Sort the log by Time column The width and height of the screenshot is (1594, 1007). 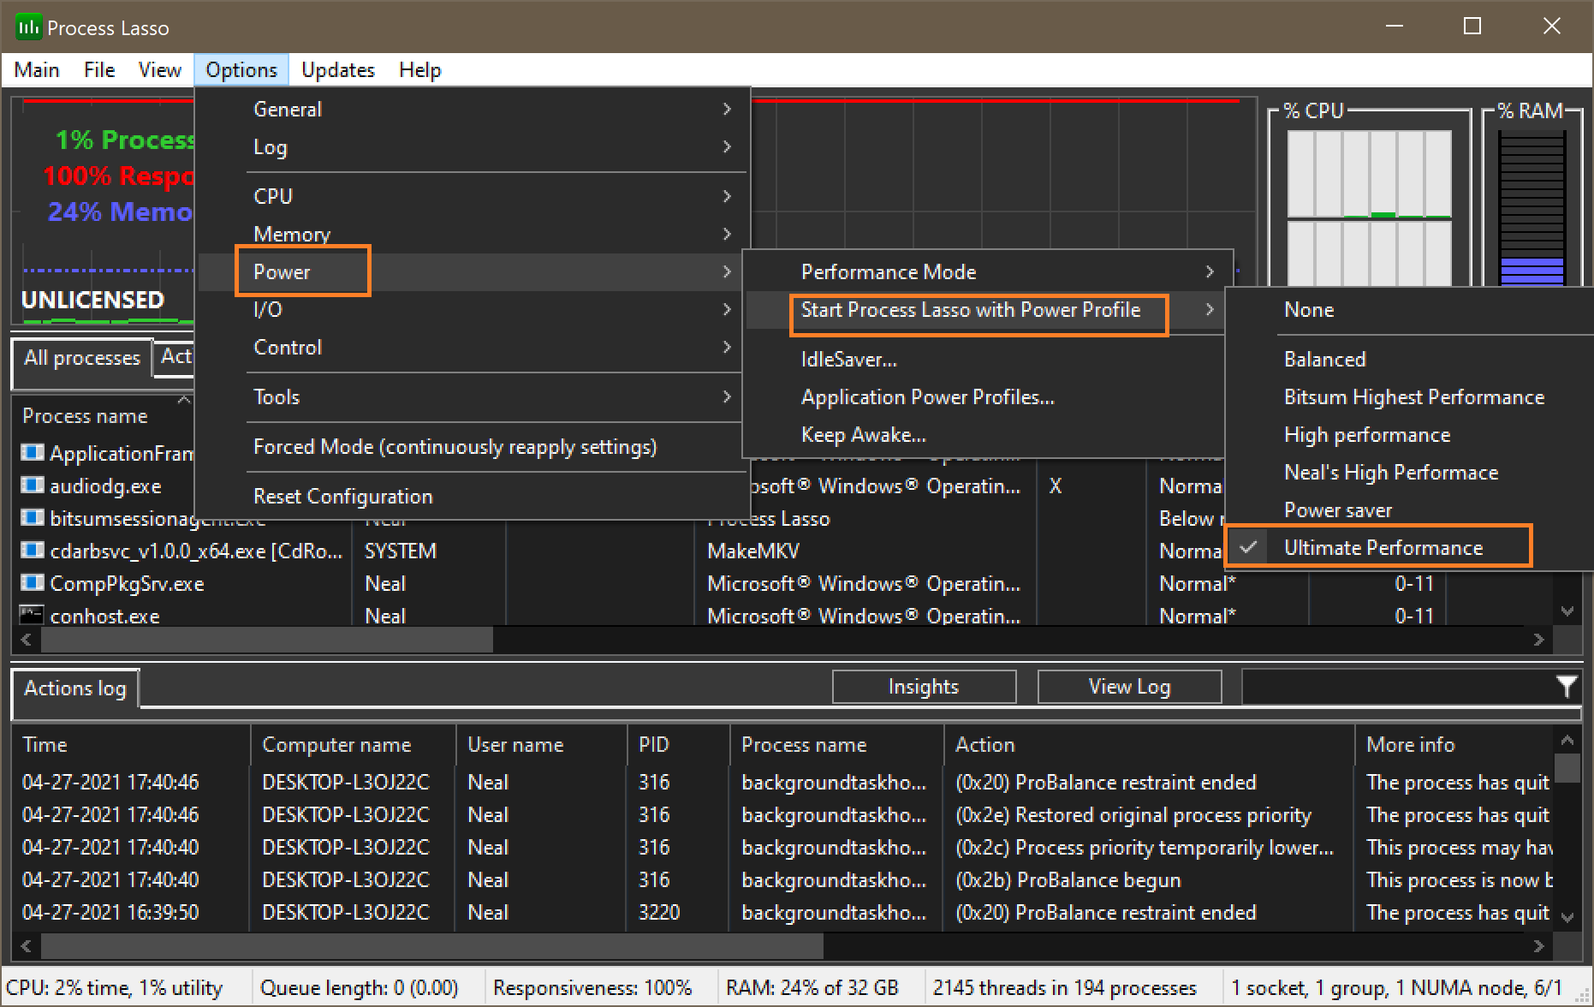tap(131, 744)
